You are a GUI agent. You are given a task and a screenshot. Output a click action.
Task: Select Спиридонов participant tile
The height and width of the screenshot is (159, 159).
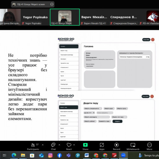(123, 17)
